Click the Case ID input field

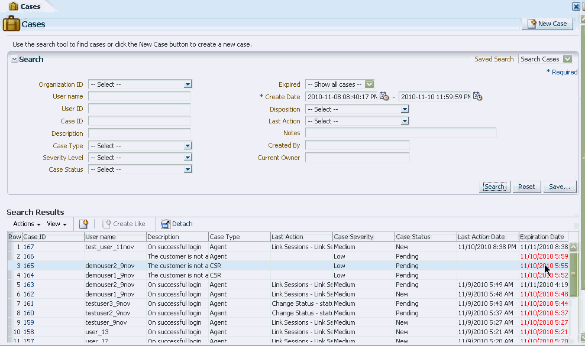coord(140,121)
